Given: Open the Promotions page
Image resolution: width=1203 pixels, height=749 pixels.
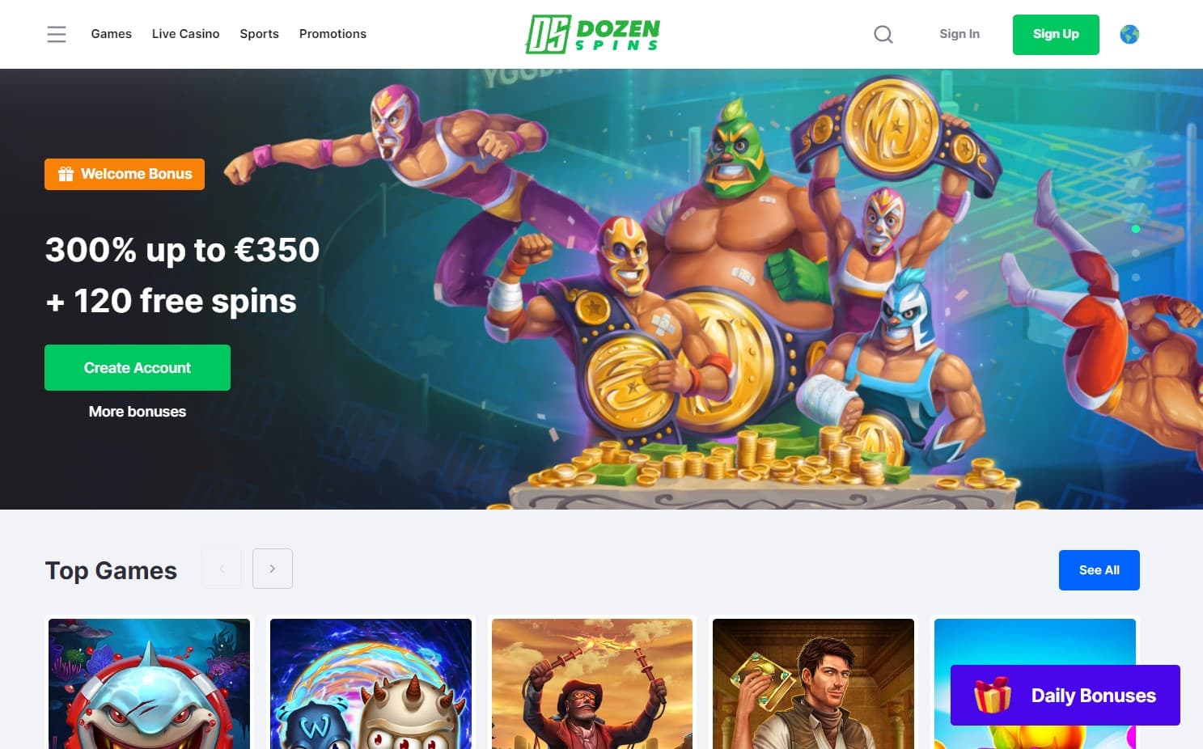Looking at the screenshot, I should coord(333,34).
